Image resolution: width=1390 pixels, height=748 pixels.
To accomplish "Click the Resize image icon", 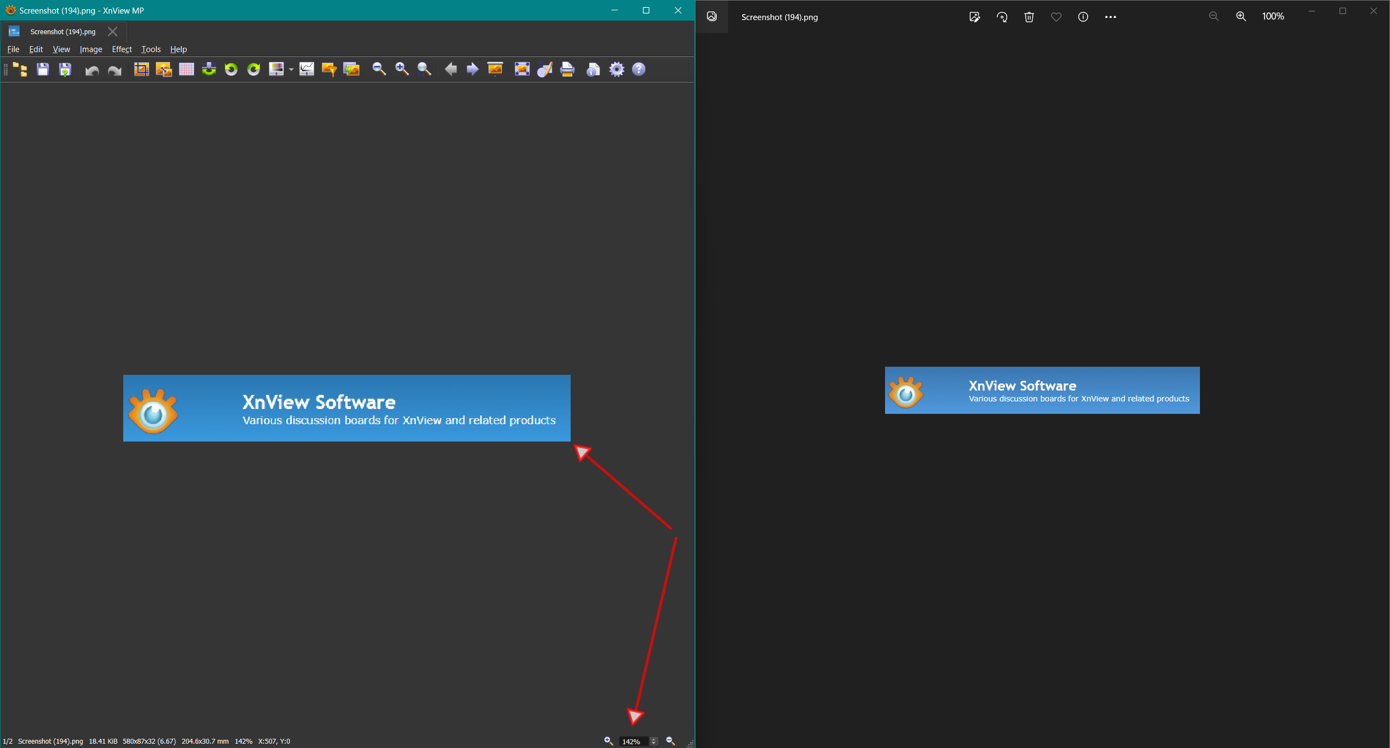I will tap(163, 69).
